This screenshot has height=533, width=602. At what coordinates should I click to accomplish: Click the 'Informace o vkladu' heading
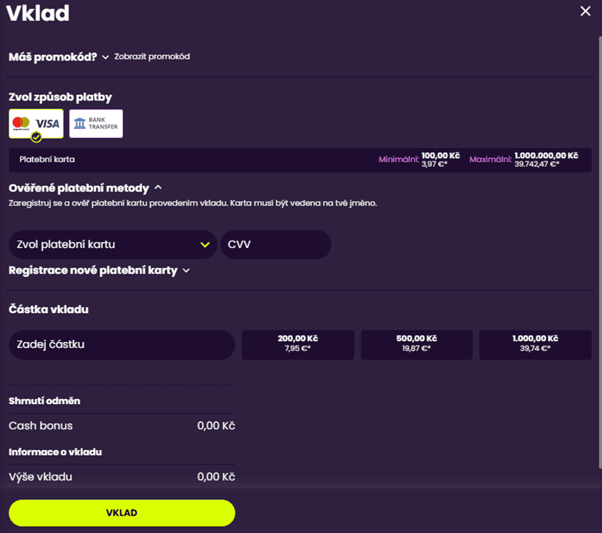tap(55, 452)
